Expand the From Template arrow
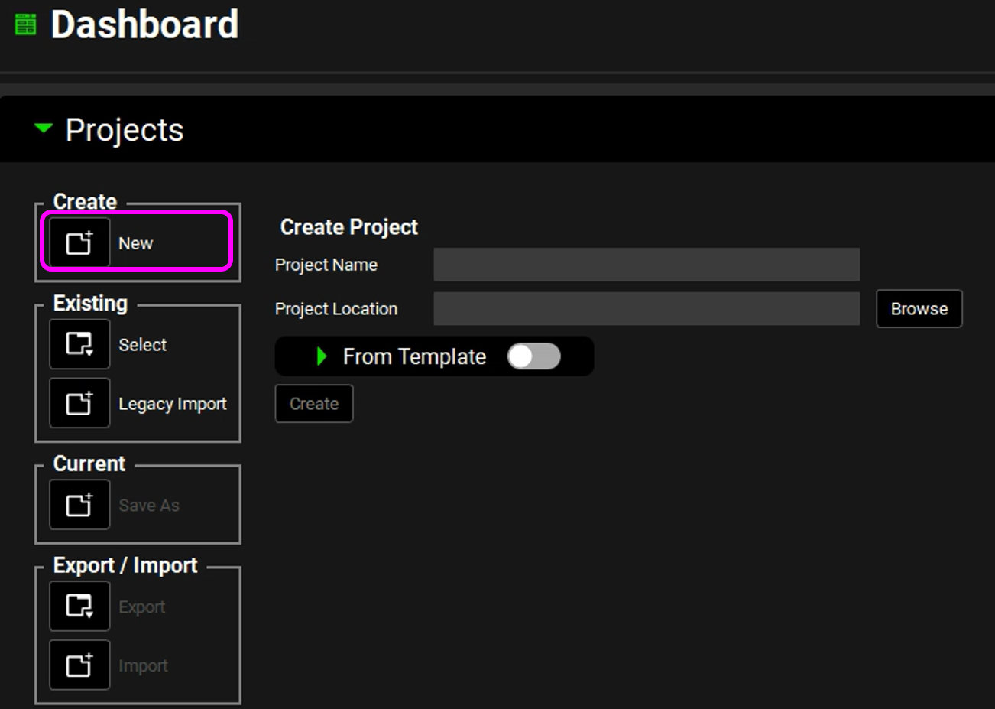The width and height of the screenshot is (995, 709). 322,356
